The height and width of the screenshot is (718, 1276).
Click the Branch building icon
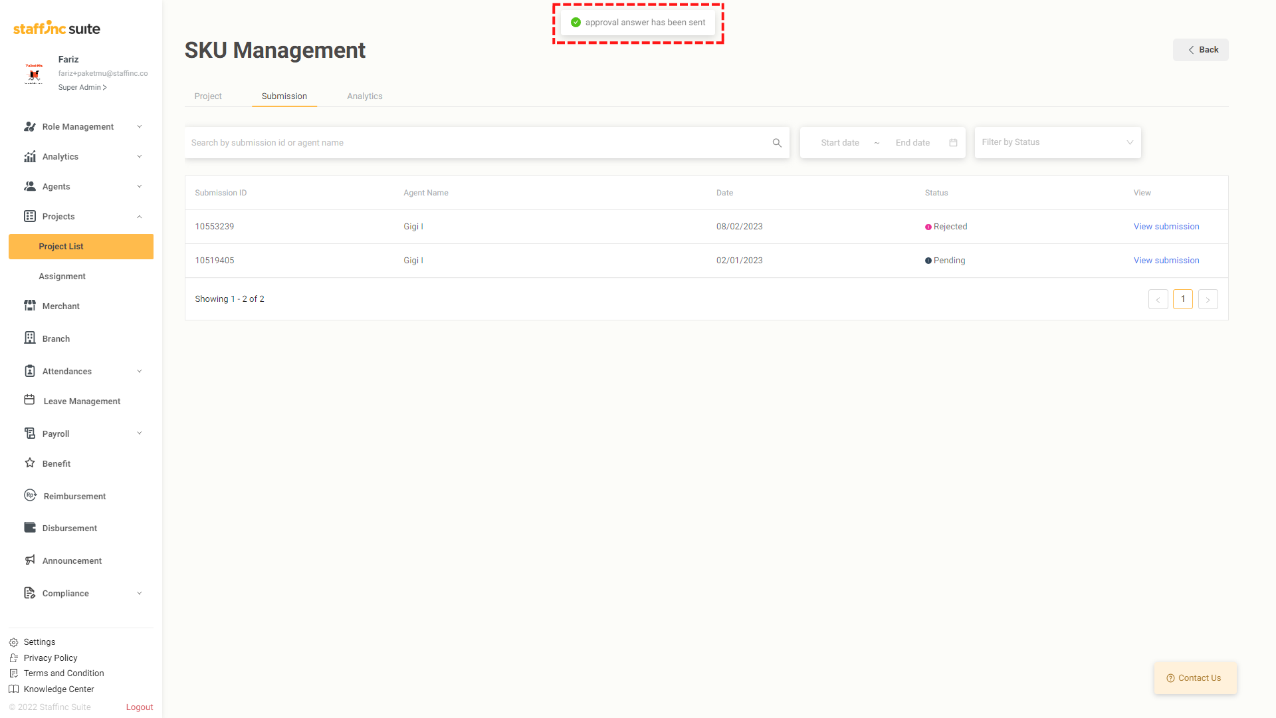[30, 338]
